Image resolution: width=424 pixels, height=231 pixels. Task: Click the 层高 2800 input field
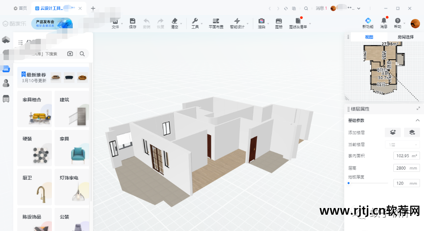coord(406,168)
